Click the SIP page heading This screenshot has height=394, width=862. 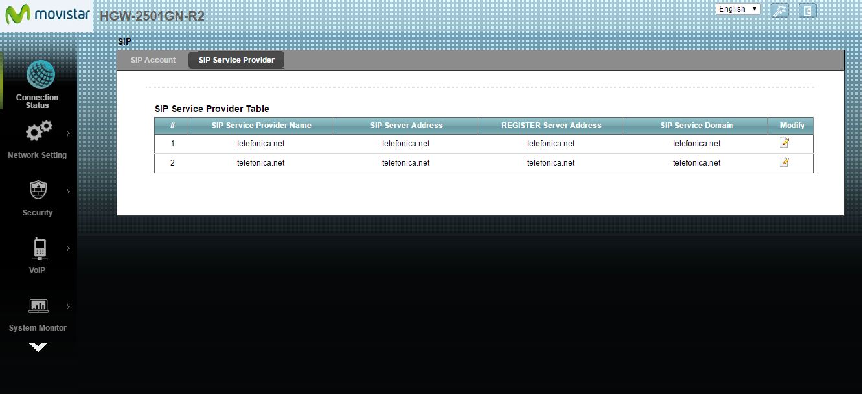tap(124, 41)
